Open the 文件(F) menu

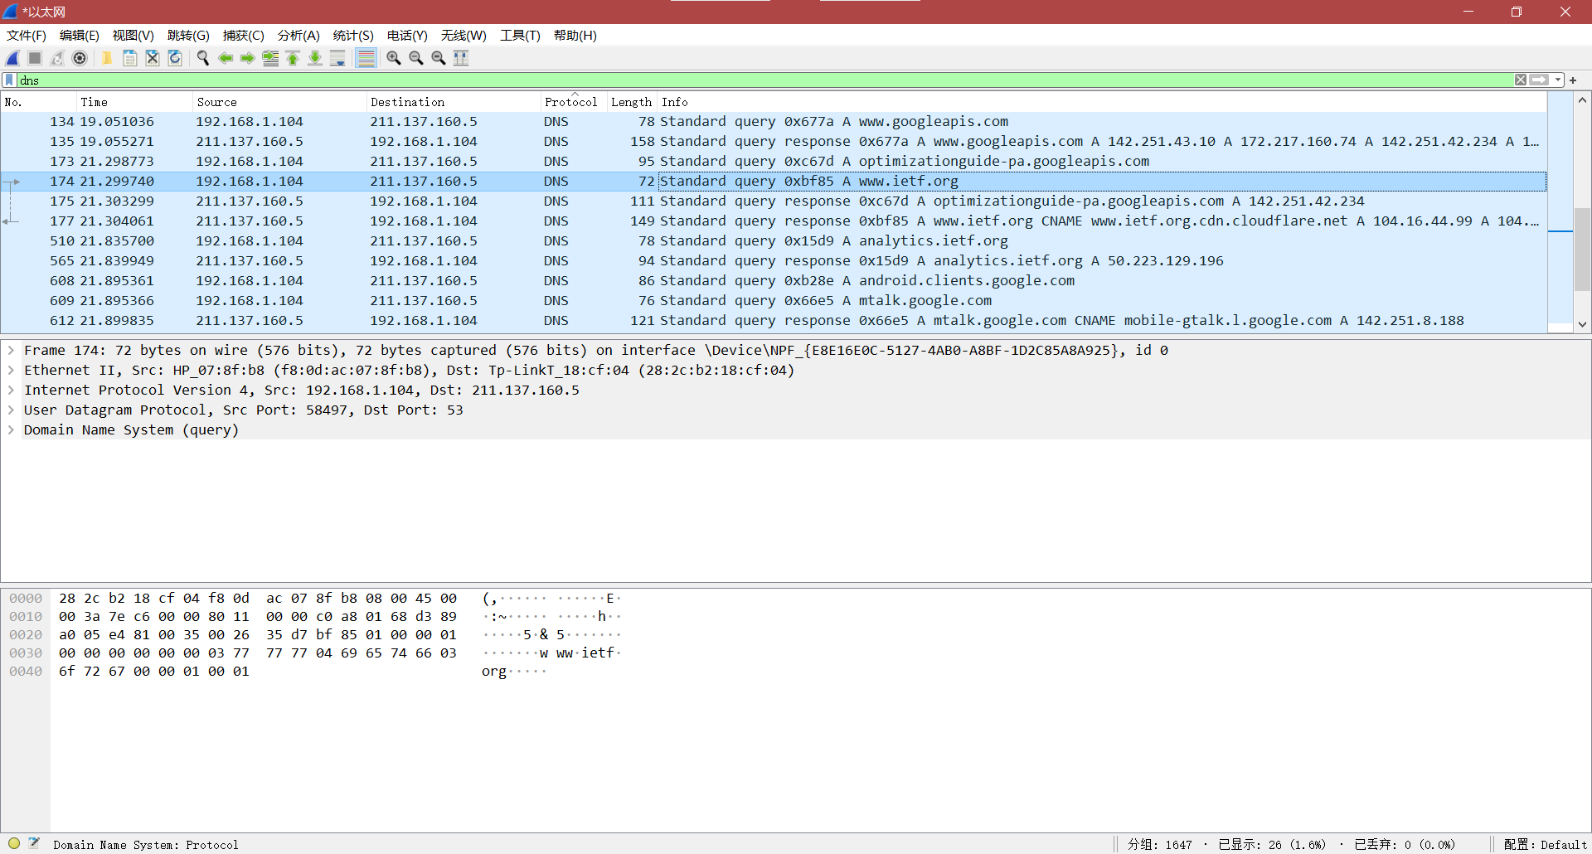(27, 36)
